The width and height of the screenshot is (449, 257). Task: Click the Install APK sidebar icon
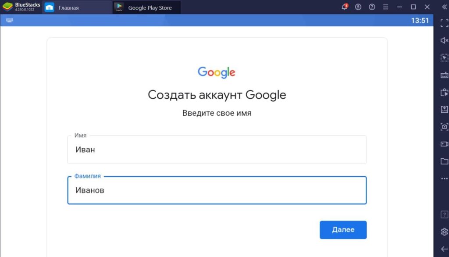tap(444, 109)
